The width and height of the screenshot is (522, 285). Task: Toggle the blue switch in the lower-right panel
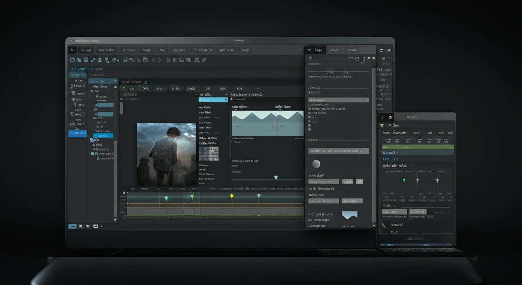click(x=430, y=217)
